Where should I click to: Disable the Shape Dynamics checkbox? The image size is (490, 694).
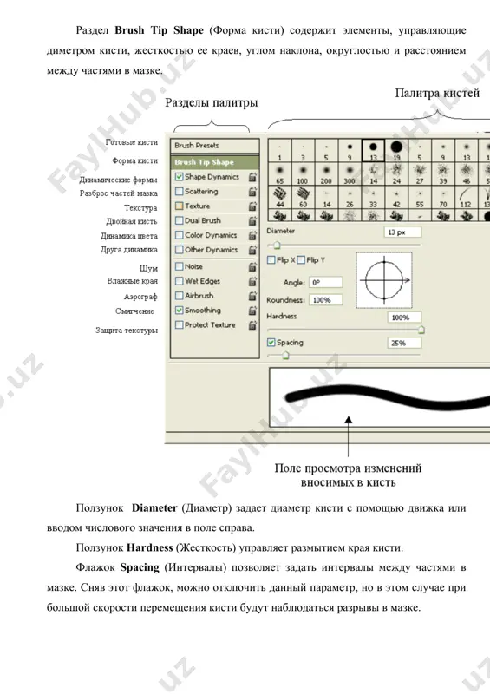[x=179, y=177]
